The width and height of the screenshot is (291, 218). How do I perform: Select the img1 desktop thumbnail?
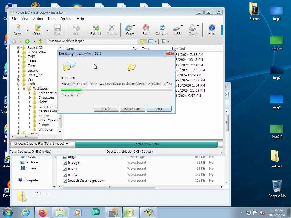tap(277, 13)
